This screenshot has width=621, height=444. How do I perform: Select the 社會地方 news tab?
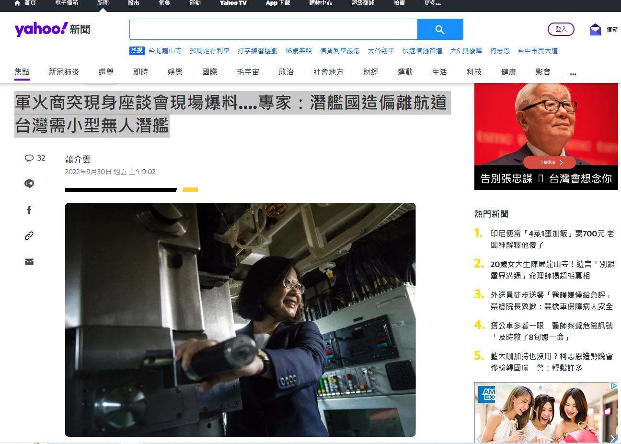click(329, 72)
